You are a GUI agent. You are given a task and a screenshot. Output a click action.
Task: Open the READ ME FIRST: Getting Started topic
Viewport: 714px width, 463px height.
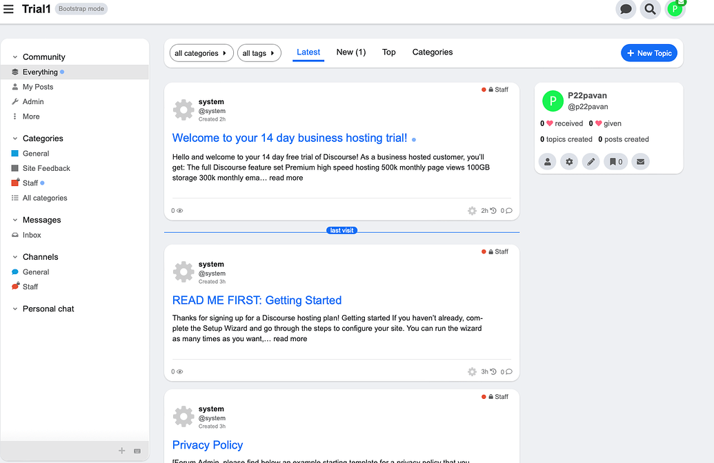coord(257,300)
